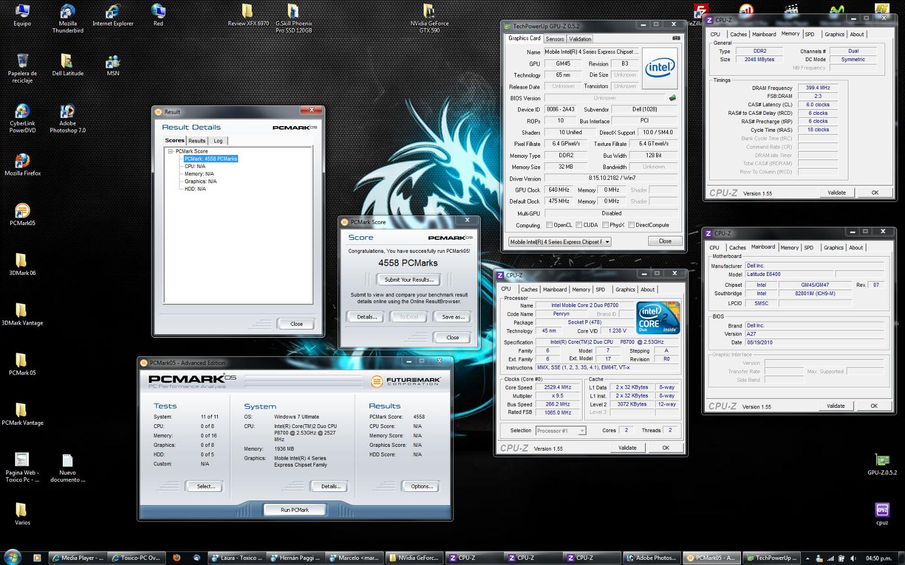Open Results tab in Result Details

197,141
